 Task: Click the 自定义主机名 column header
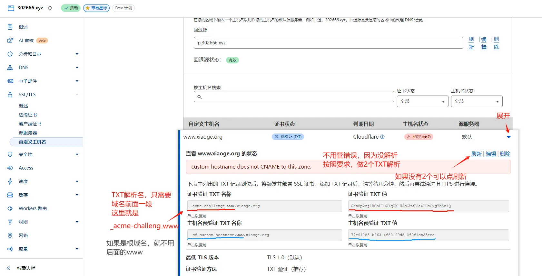point(204,124)
